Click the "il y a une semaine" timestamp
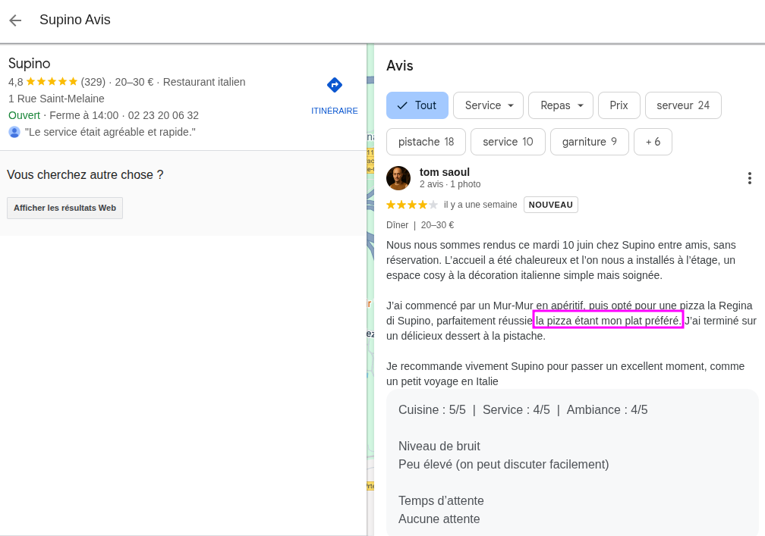 tap(480, 205)
